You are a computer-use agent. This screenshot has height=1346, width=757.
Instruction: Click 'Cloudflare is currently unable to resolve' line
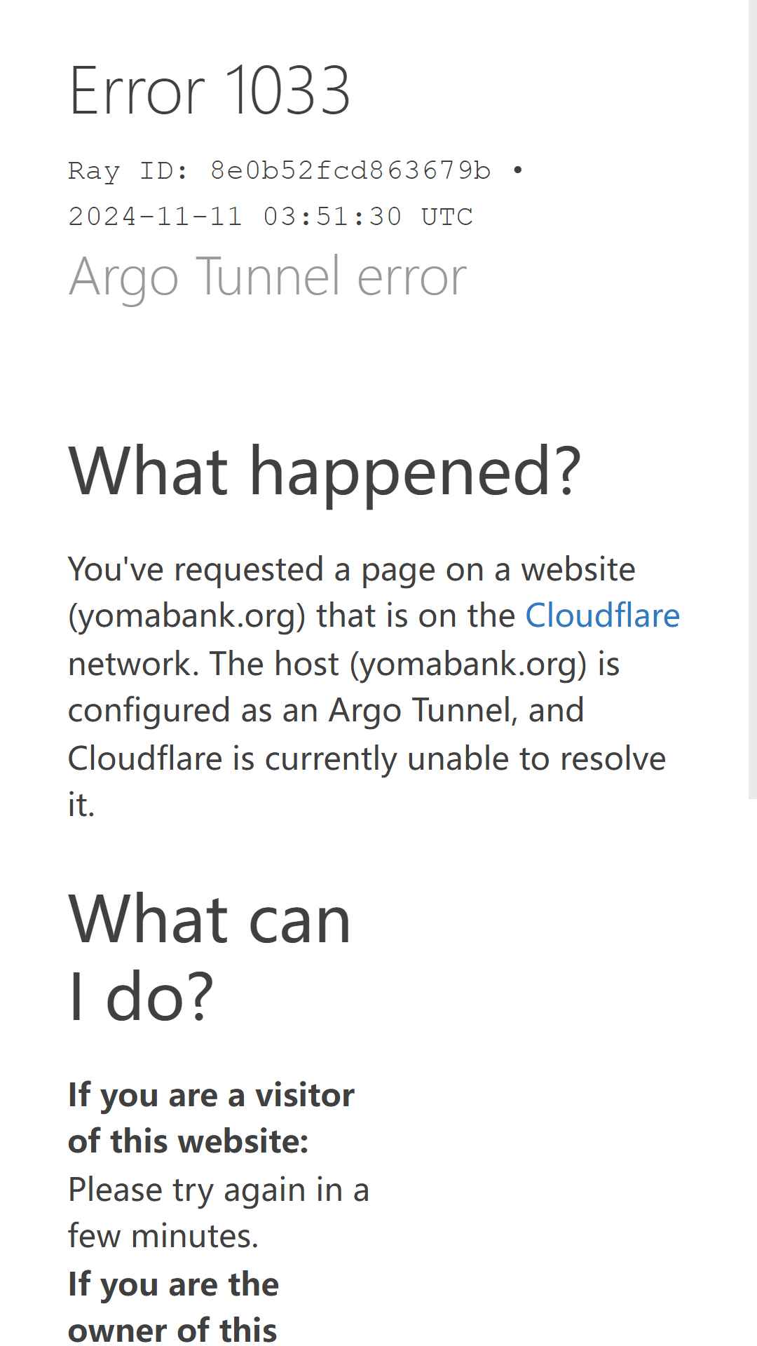click(367, 758)
